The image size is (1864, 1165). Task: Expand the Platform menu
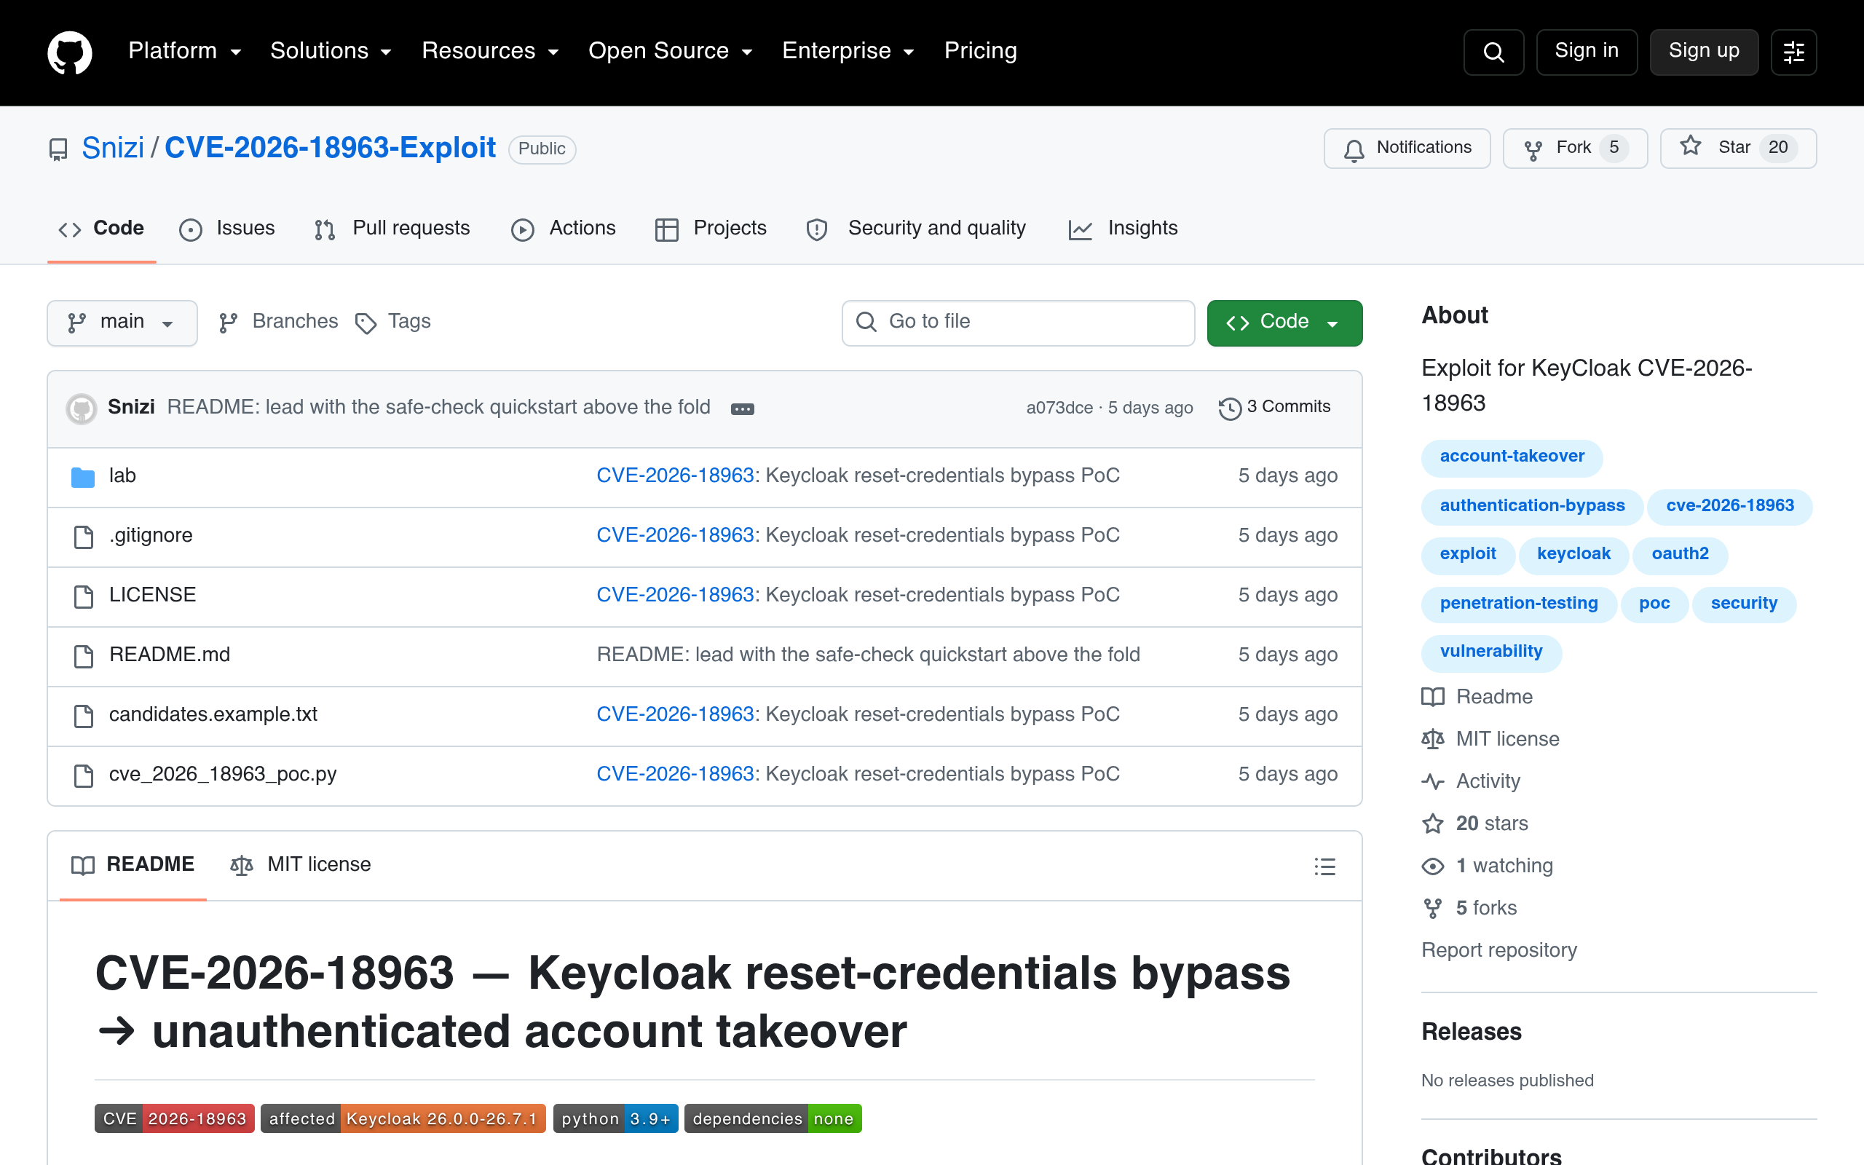(185, 51)
